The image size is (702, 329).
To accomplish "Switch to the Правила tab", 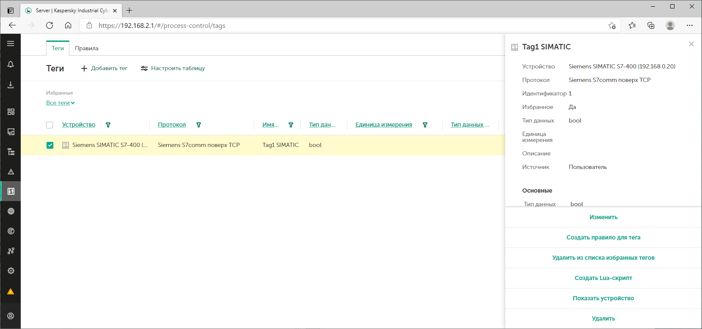I will [x=86, y=48].
